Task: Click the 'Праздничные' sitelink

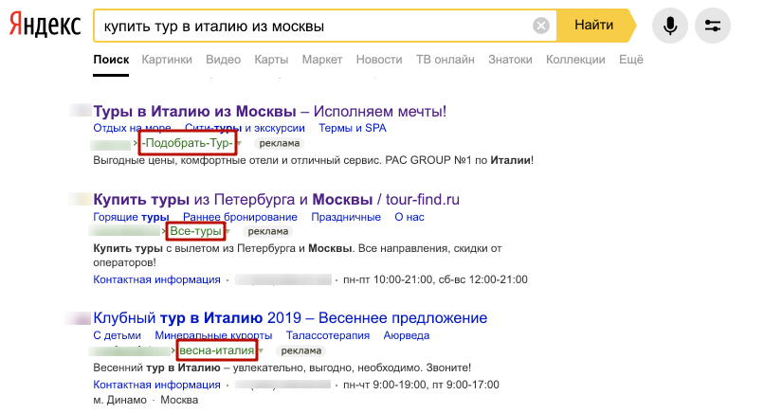Action: (346, 217)
